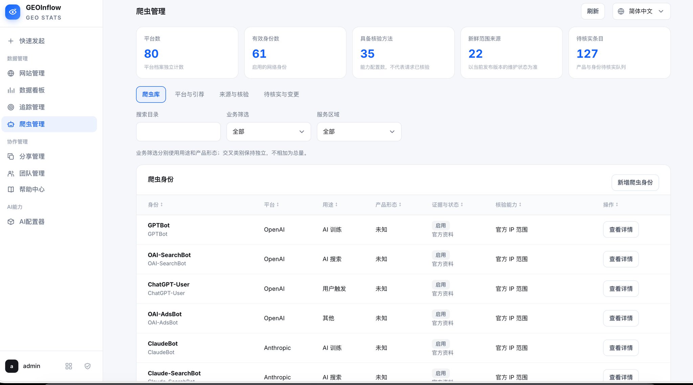Click the 刷新 button
Viewport: 693px width, 385px height.
[593, 11]
